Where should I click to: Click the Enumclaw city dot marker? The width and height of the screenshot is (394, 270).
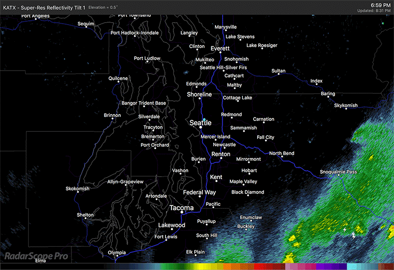pyautogui.click(x=250, y=221)
